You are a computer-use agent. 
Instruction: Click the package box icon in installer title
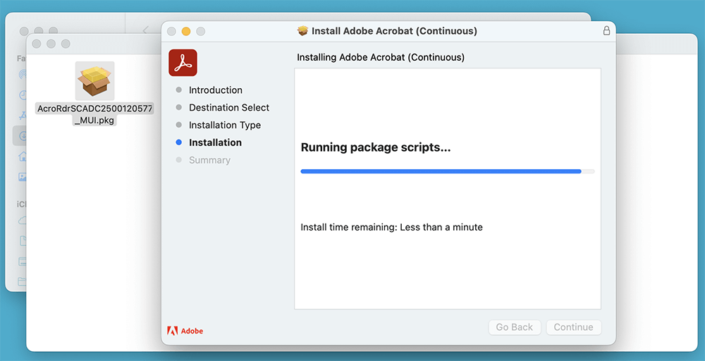click(303, 30)
